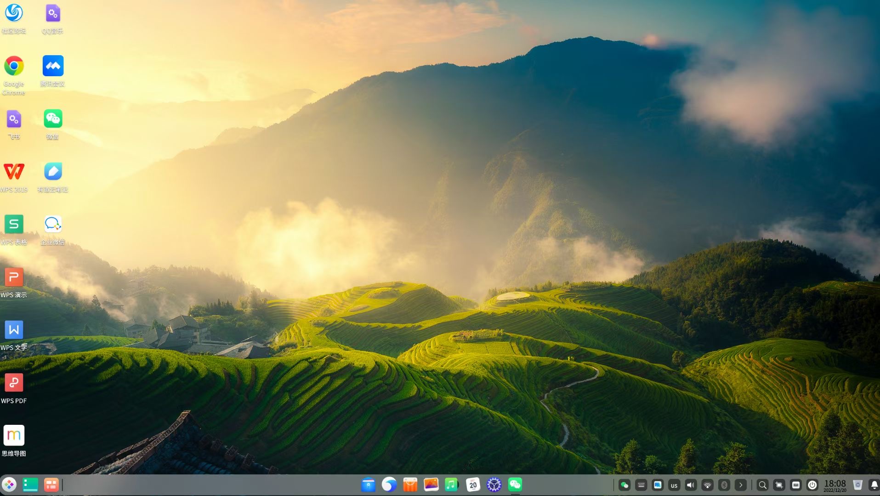Toggle the Bluetooth tray icon
Viewport: 880px width, 496px height.
tap(724, 485)
